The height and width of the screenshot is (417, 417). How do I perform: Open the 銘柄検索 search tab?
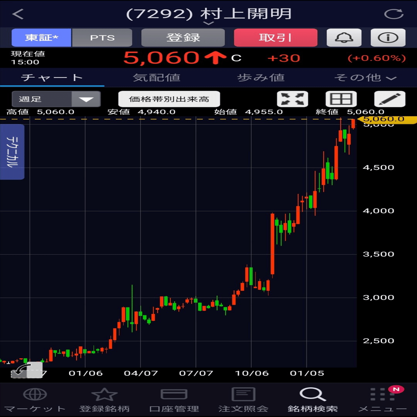click(x=313, y=400)
